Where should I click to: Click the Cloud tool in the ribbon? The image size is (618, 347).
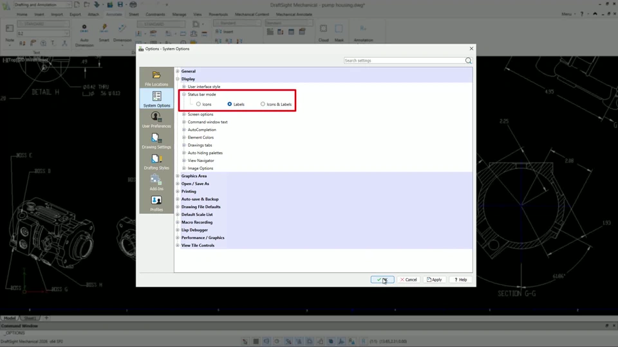(x=323, y=33)
